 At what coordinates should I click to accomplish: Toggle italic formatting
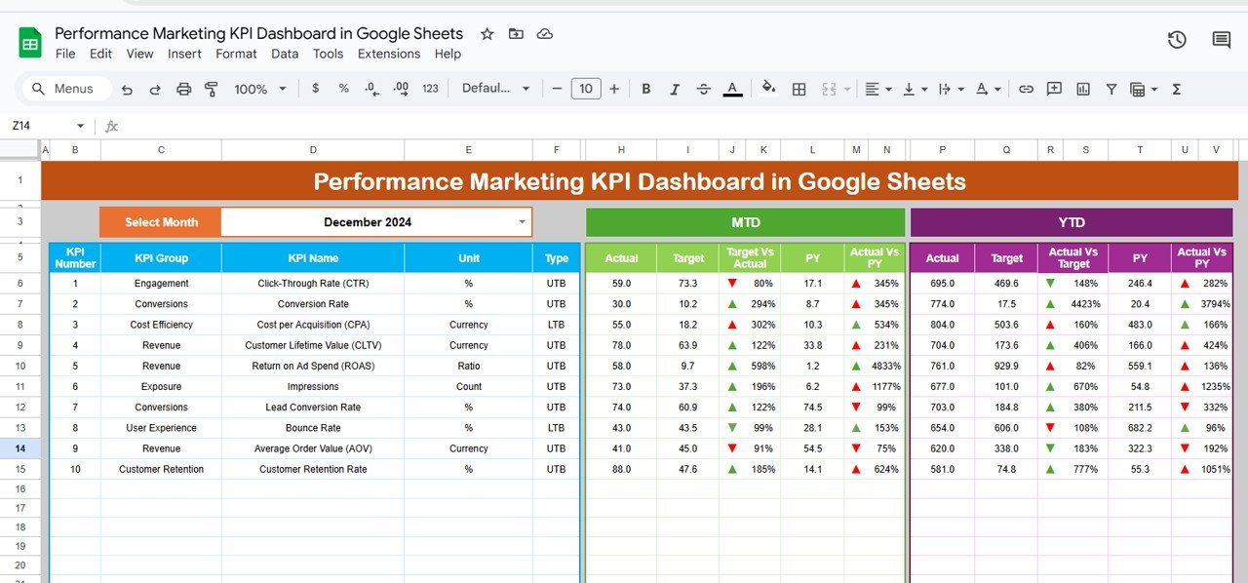click(x=675, y=89)
